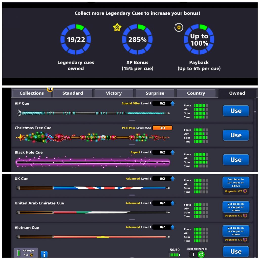Toggle the Auto Recharge switch

197,254
